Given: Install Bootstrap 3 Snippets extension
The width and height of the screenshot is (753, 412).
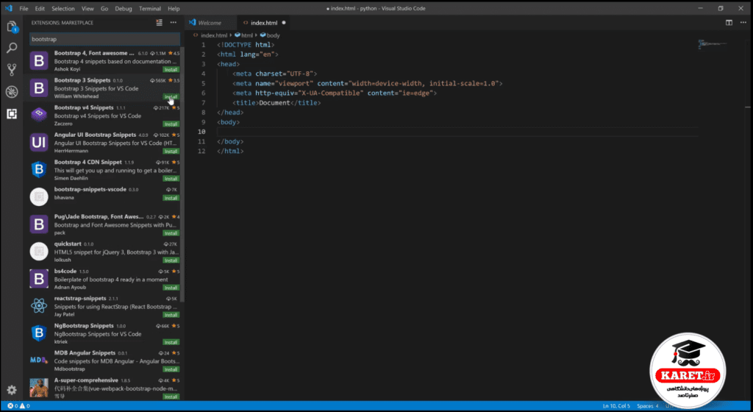Looking at the screenshot, I should click(x=171, y=96).
